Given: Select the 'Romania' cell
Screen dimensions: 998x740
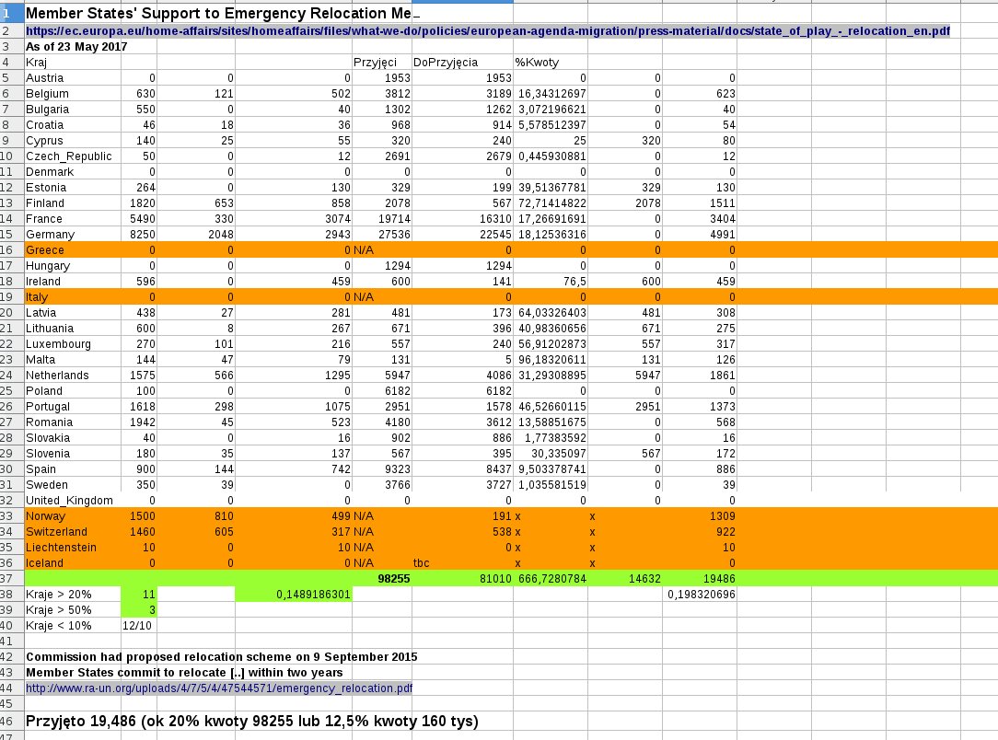Looking at the screenshot, I should (74, 422).
